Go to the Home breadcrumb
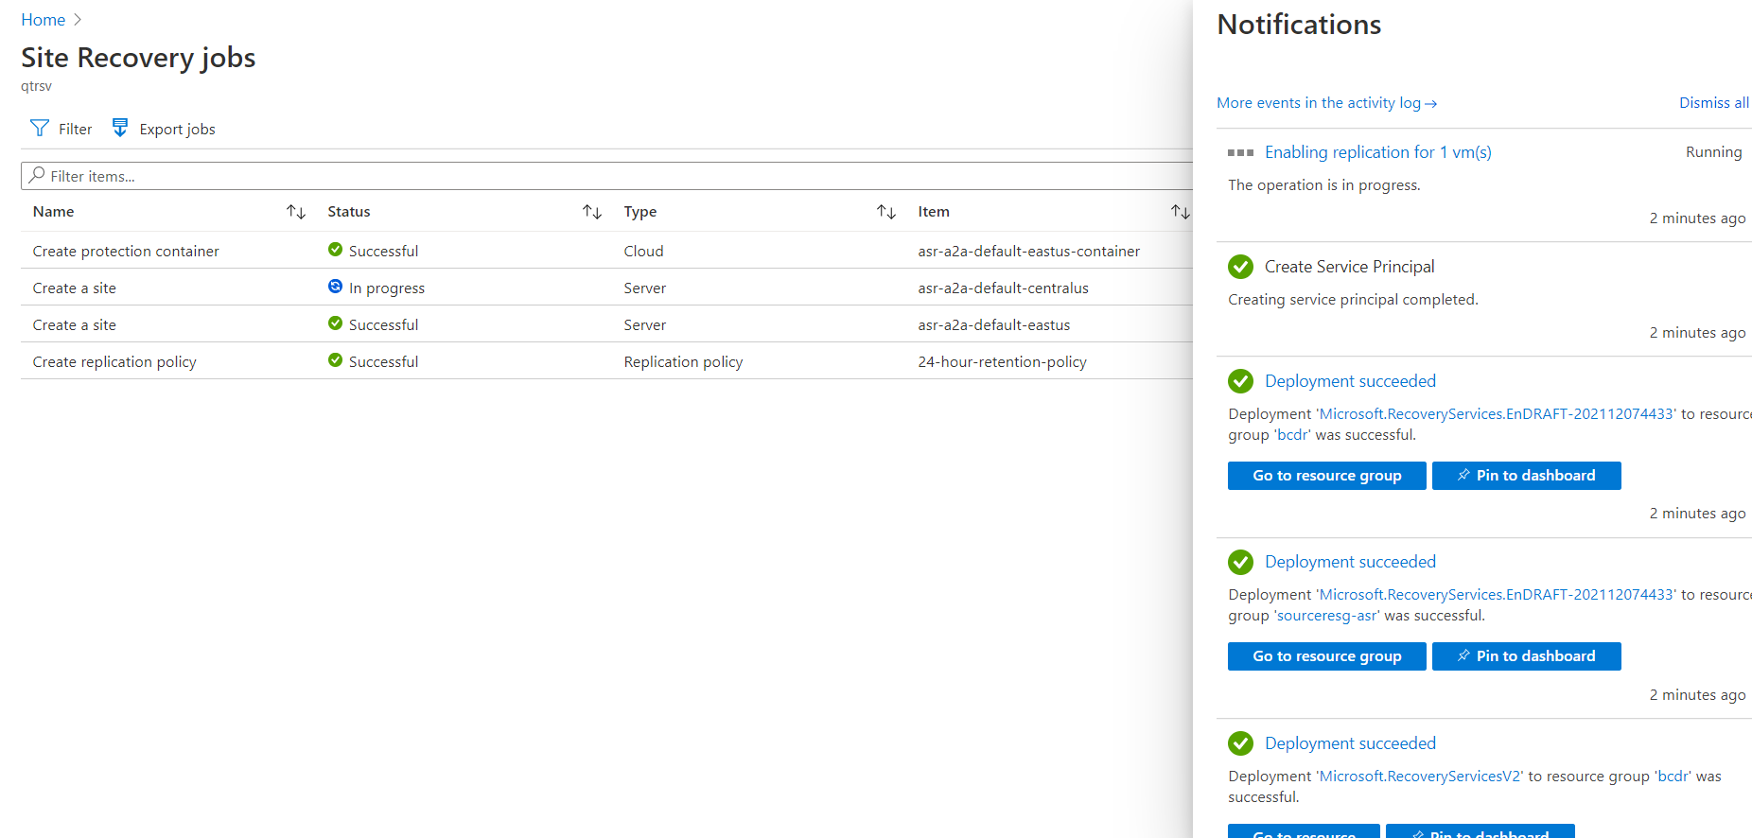The height and width of the screenshot is (838, 1752). (44, 20)
